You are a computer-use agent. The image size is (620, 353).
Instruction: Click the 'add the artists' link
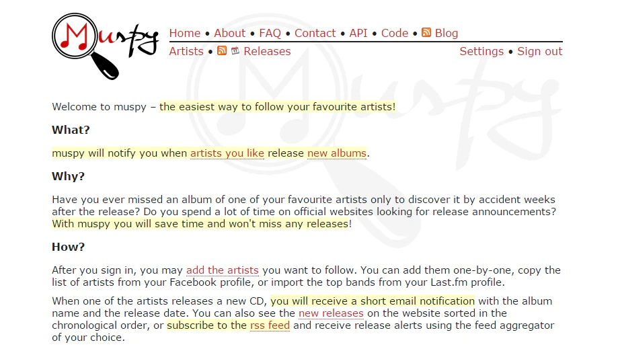point(222,270)
